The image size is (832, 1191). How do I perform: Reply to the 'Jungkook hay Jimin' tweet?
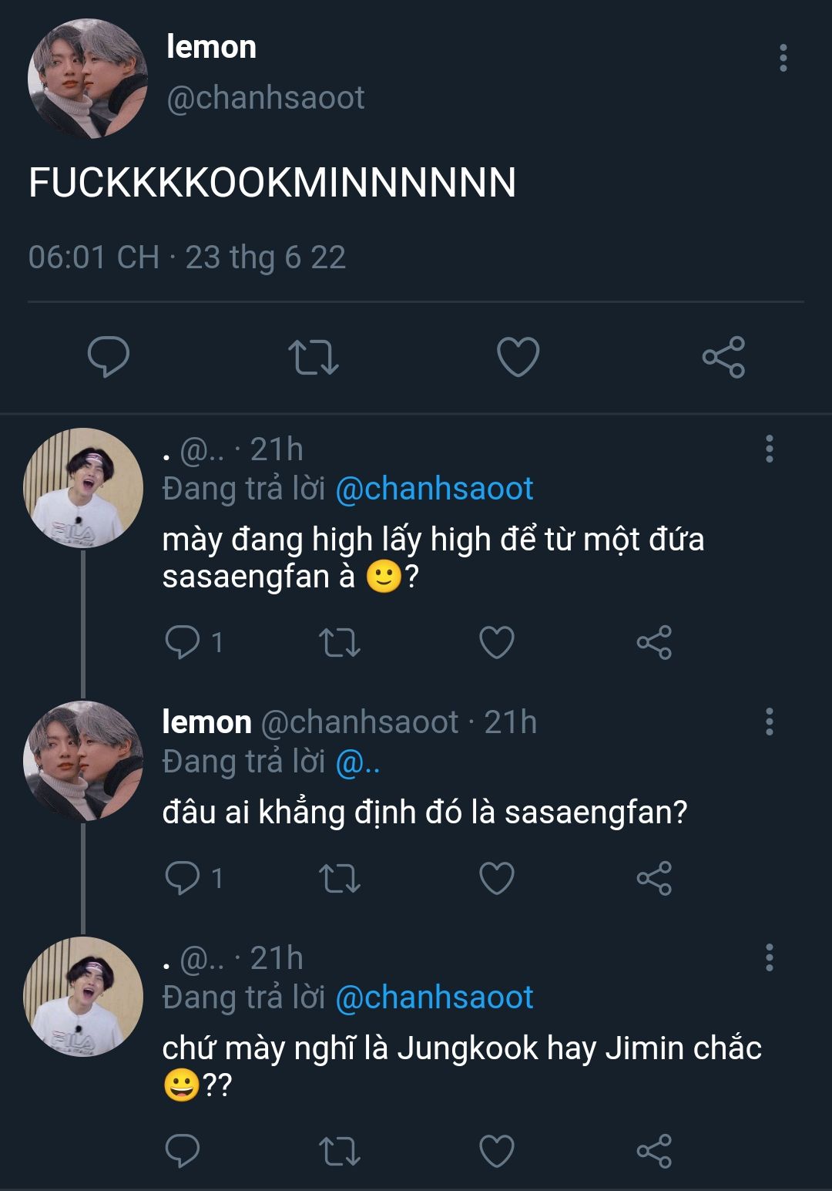click(x=183, y=1151)
